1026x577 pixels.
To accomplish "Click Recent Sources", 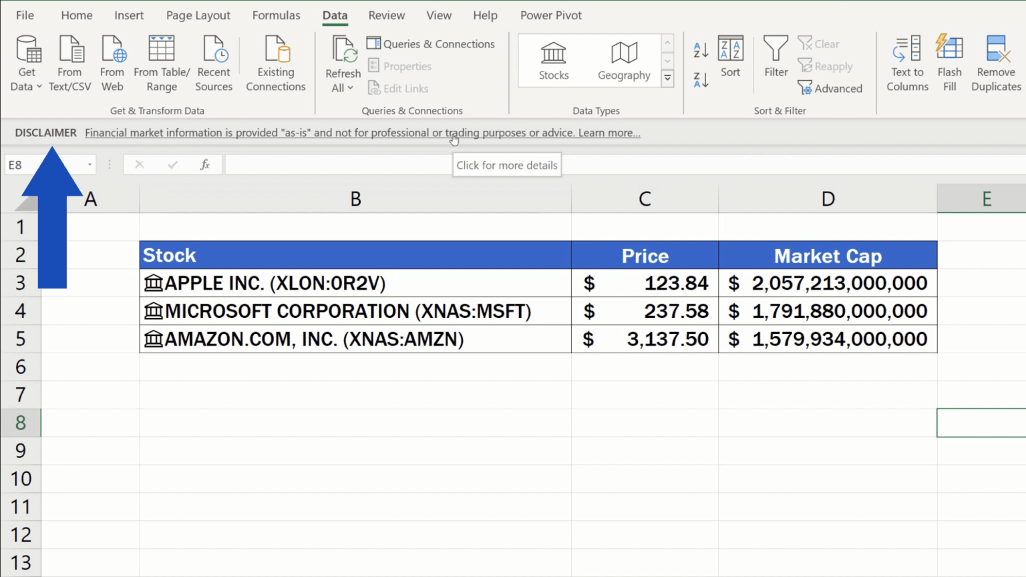I will coord(214,60).
